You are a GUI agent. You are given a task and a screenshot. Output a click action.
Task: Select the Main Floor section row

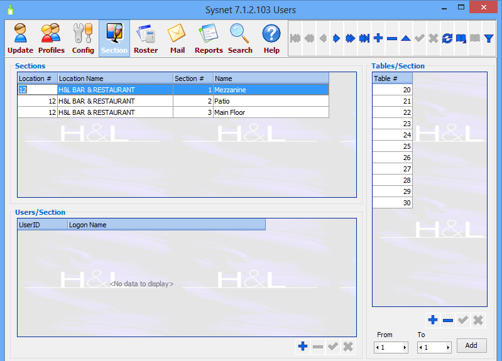[x=173, y=112]
